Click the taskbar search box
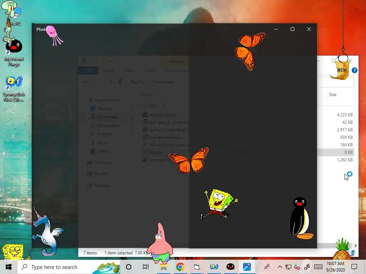The width and height of the screenshot is (366, 274). tap(69, 267)
